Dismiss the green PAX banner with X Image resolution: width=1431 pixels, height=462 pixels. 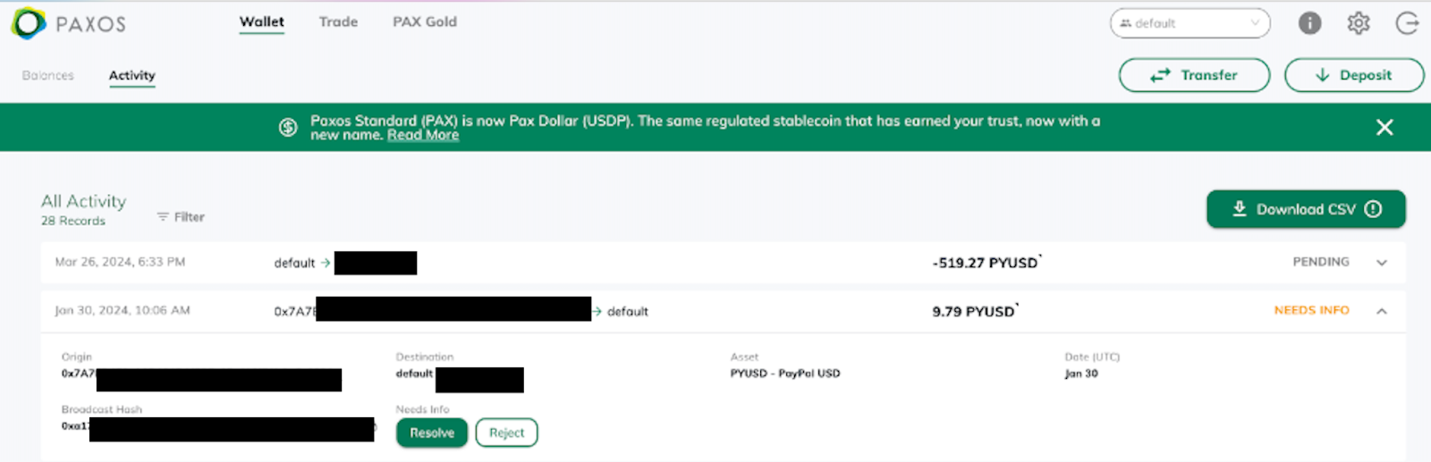[x=1384, y=128]
